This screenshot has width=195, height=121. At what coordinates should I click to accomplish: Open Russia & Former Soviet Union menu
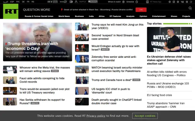[x=39, y=16]
